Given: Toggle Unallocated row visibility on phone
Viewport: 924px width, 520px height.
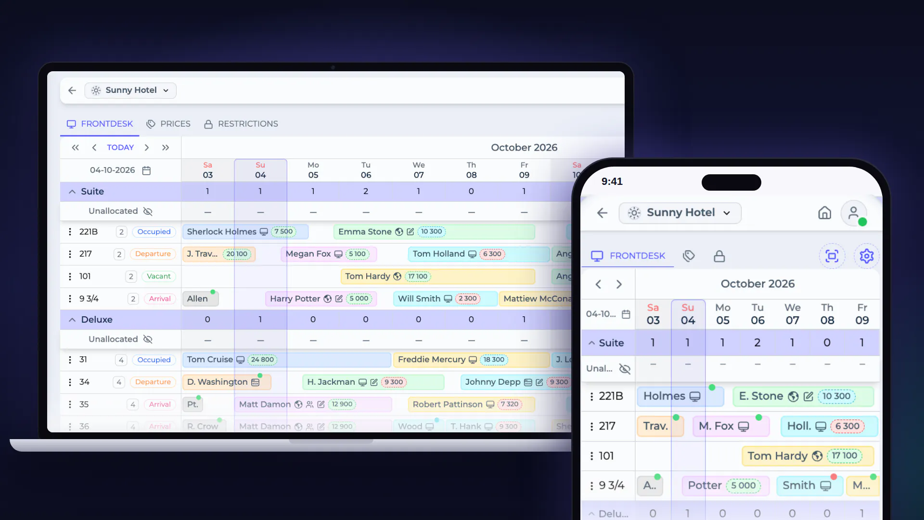Looking at the screenshot, I should (x=625, y=369).
